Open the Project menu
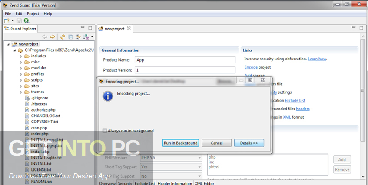The height and width of the screenshot is (185, 368). [33, 13]
